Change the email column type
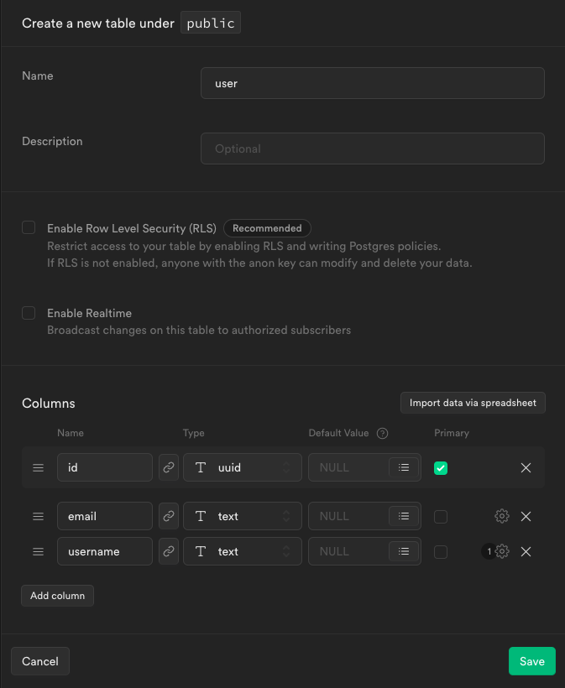Viewport: 565px width, 688px height. (242, 516)
